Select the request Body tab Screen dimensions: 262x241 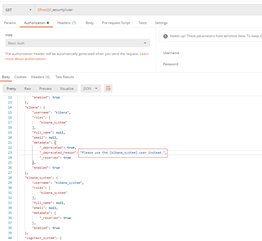[89, 23]
